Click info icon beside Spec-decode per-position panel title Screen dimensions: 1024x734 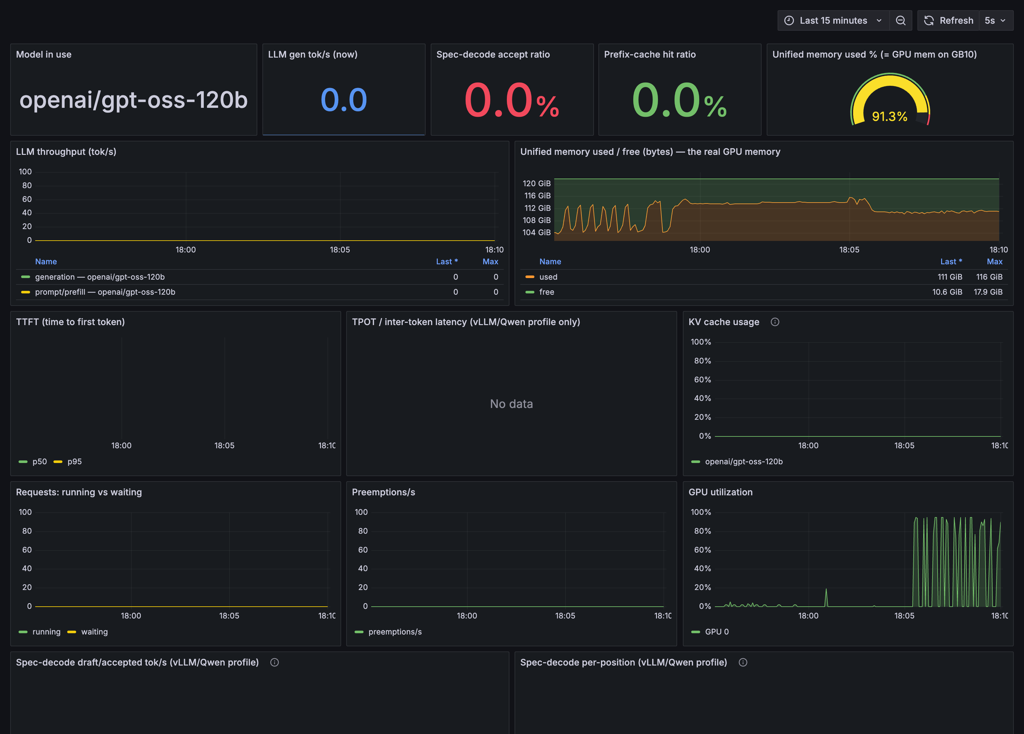743,662
